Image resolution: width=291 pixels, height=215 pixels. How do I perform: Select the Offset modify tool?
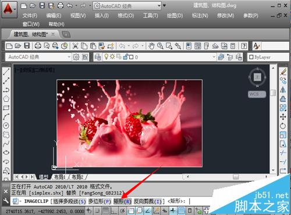tap(283, 99)
